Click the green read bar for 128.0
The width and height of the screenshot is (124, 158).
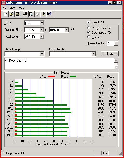43,112
